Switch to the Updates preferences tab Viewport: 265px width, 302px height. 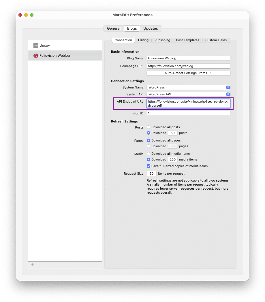151,29
